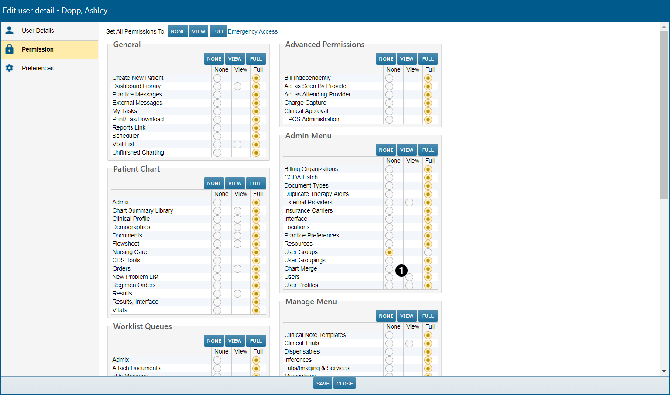Select None for User Groups

389,252
